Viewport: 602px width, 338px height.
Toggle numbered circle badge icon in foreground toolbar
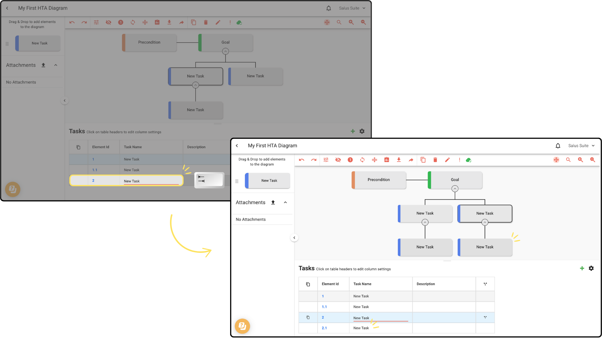(x=350, y=160)
